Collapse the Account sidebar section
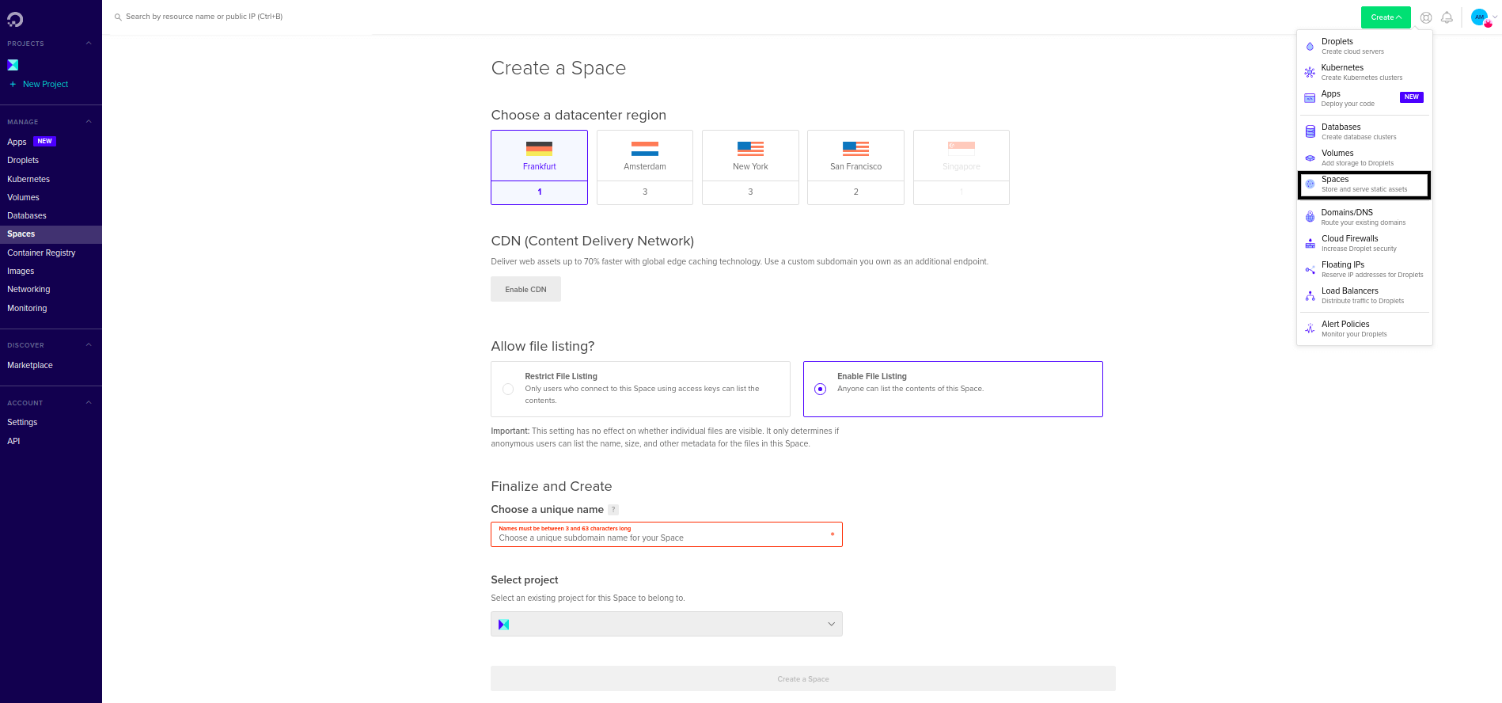The image size is (1502, 703). (x=89, y=403)
